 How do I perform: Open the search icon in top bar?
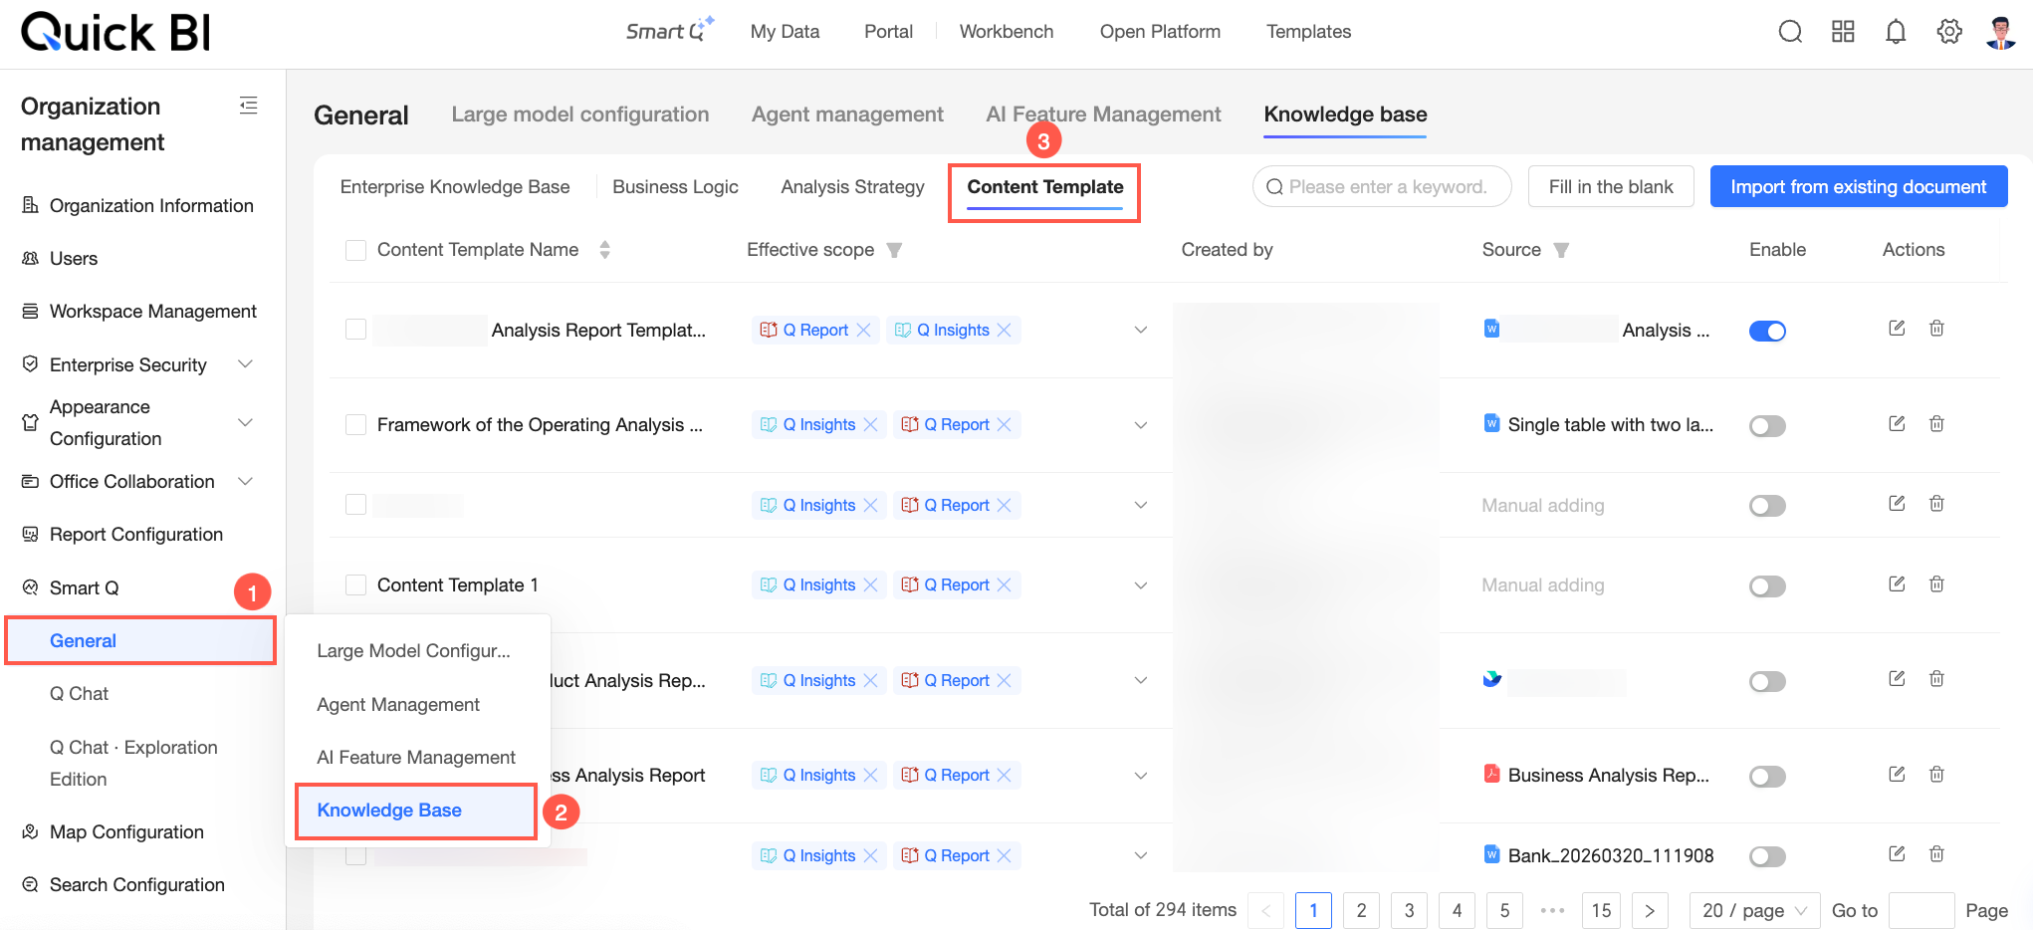1790,32
